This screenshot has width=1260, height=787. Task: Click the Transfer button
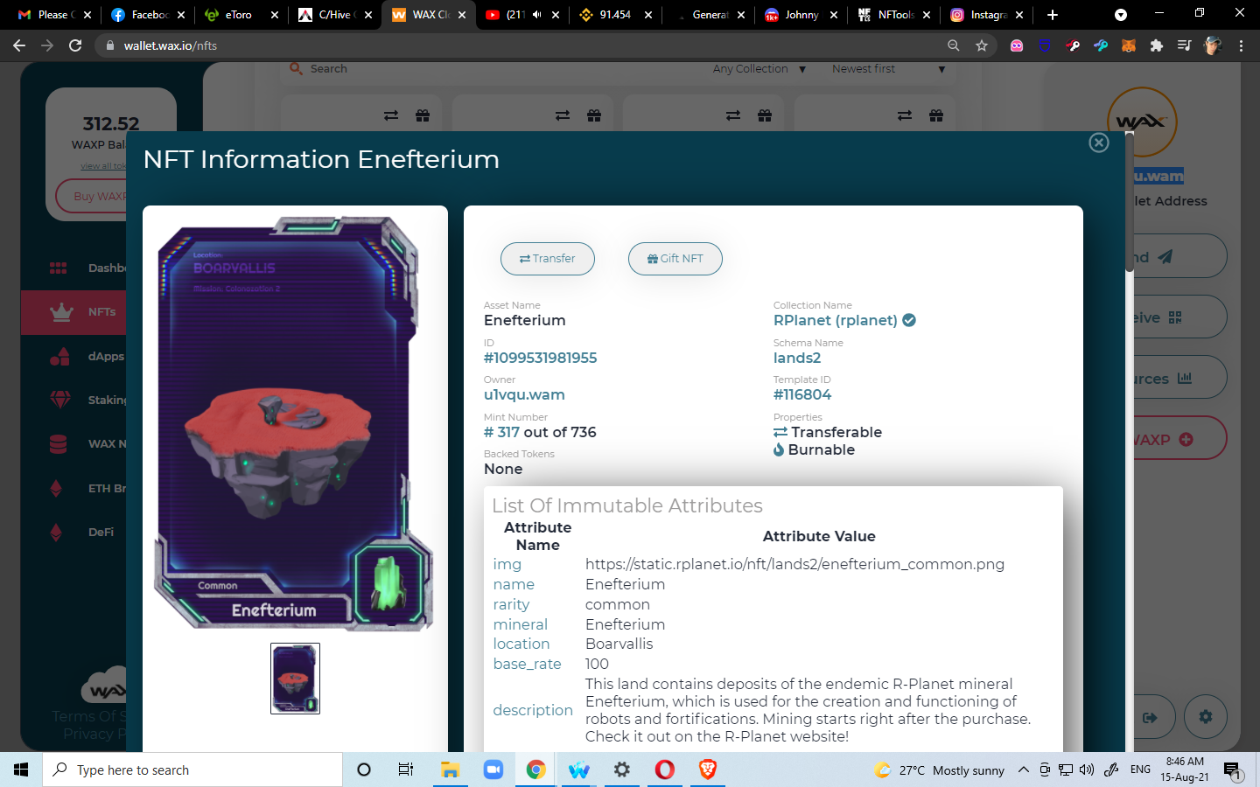[548, 259]
